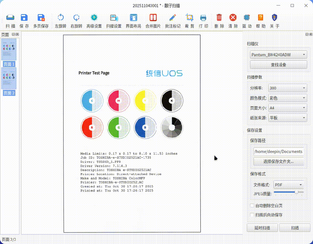
Task: Open the 页面大小 page size dropdown
Action: pyautogui.click(x=288, y=108)
